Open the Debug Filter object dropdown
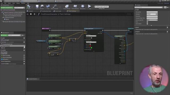This screenshot has width=170, height=95. click(x=101, y=7)
